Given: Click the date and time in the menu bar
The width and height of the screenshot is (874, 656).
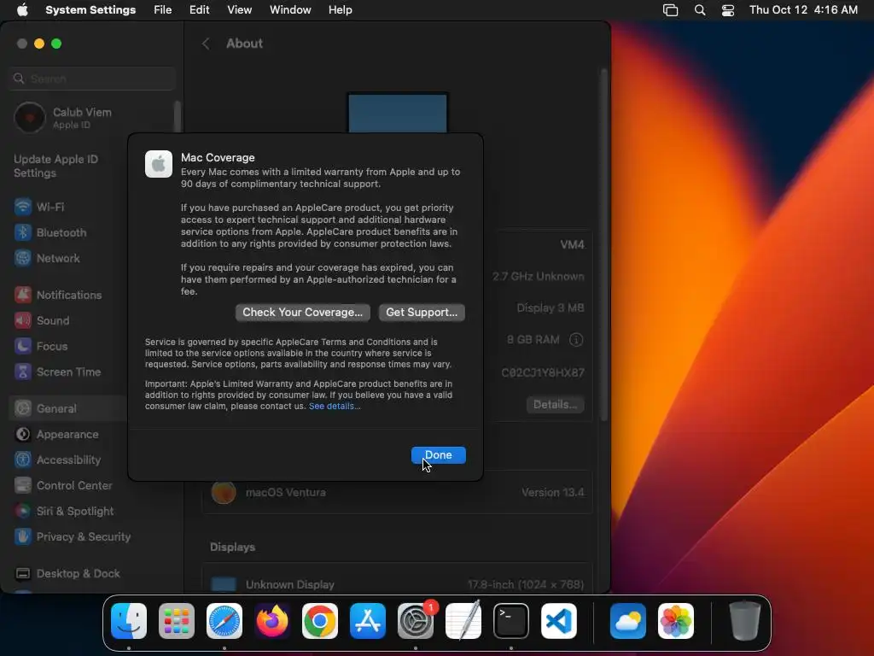Looking at the screenshot, I should 803,10.
